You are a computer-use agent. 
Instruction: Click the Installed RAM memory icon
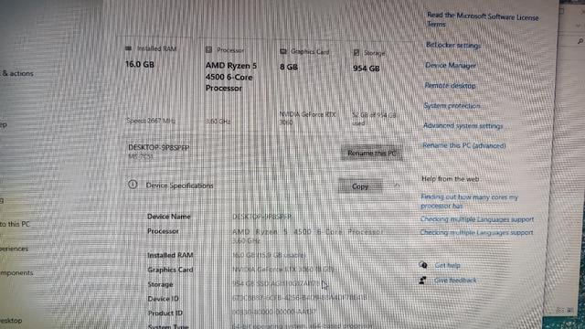(128, 48)
